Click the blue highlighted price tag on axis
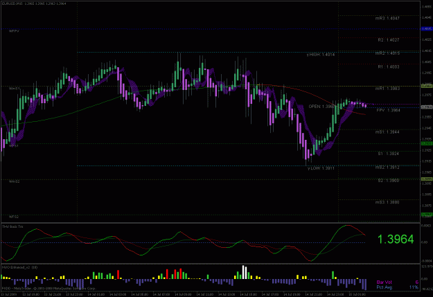The image size is (433, 297). pyautogui.click(x=426, y=28)
